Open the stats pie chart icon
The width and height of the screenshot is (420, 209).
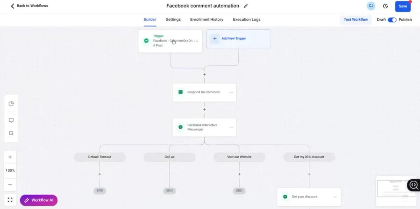(x=11, y=104)
